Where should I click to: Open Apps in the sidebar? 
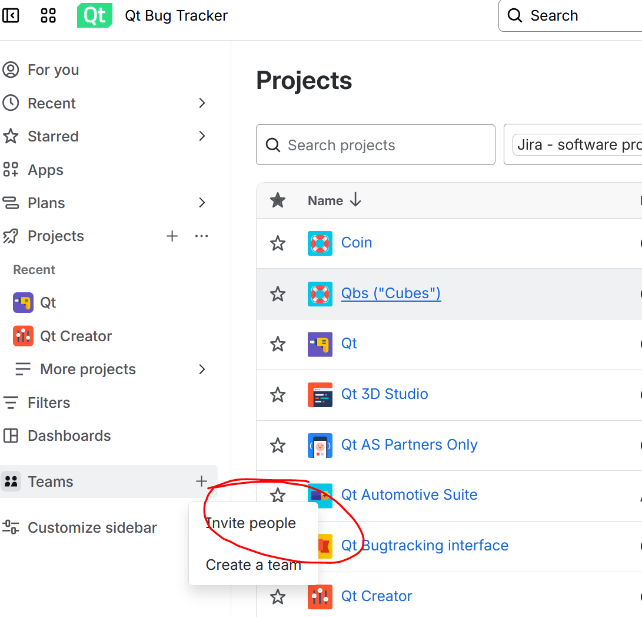tap(45, 170)
